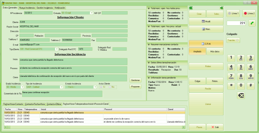The image size is (259, 133).
Task: Switch to Notificación tab
Action: coord(60,8)
